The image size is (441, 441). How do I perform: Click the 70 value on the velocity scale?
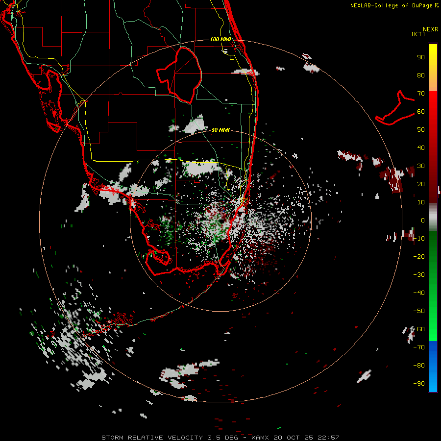[x=421, y=94]
